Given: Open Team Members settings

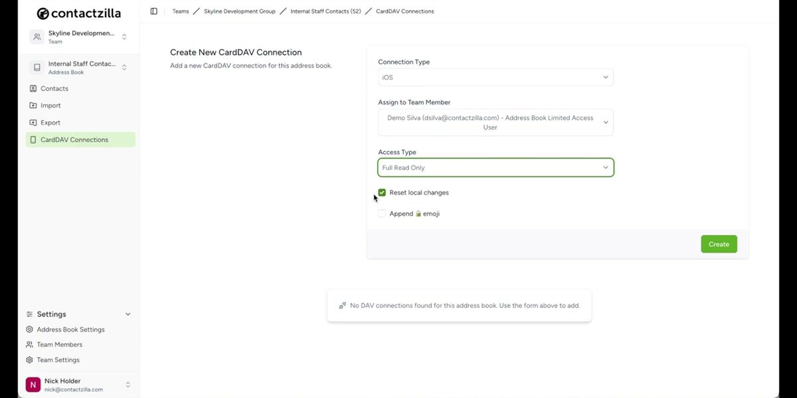Looking at the screenshot, I should point(59,345).
